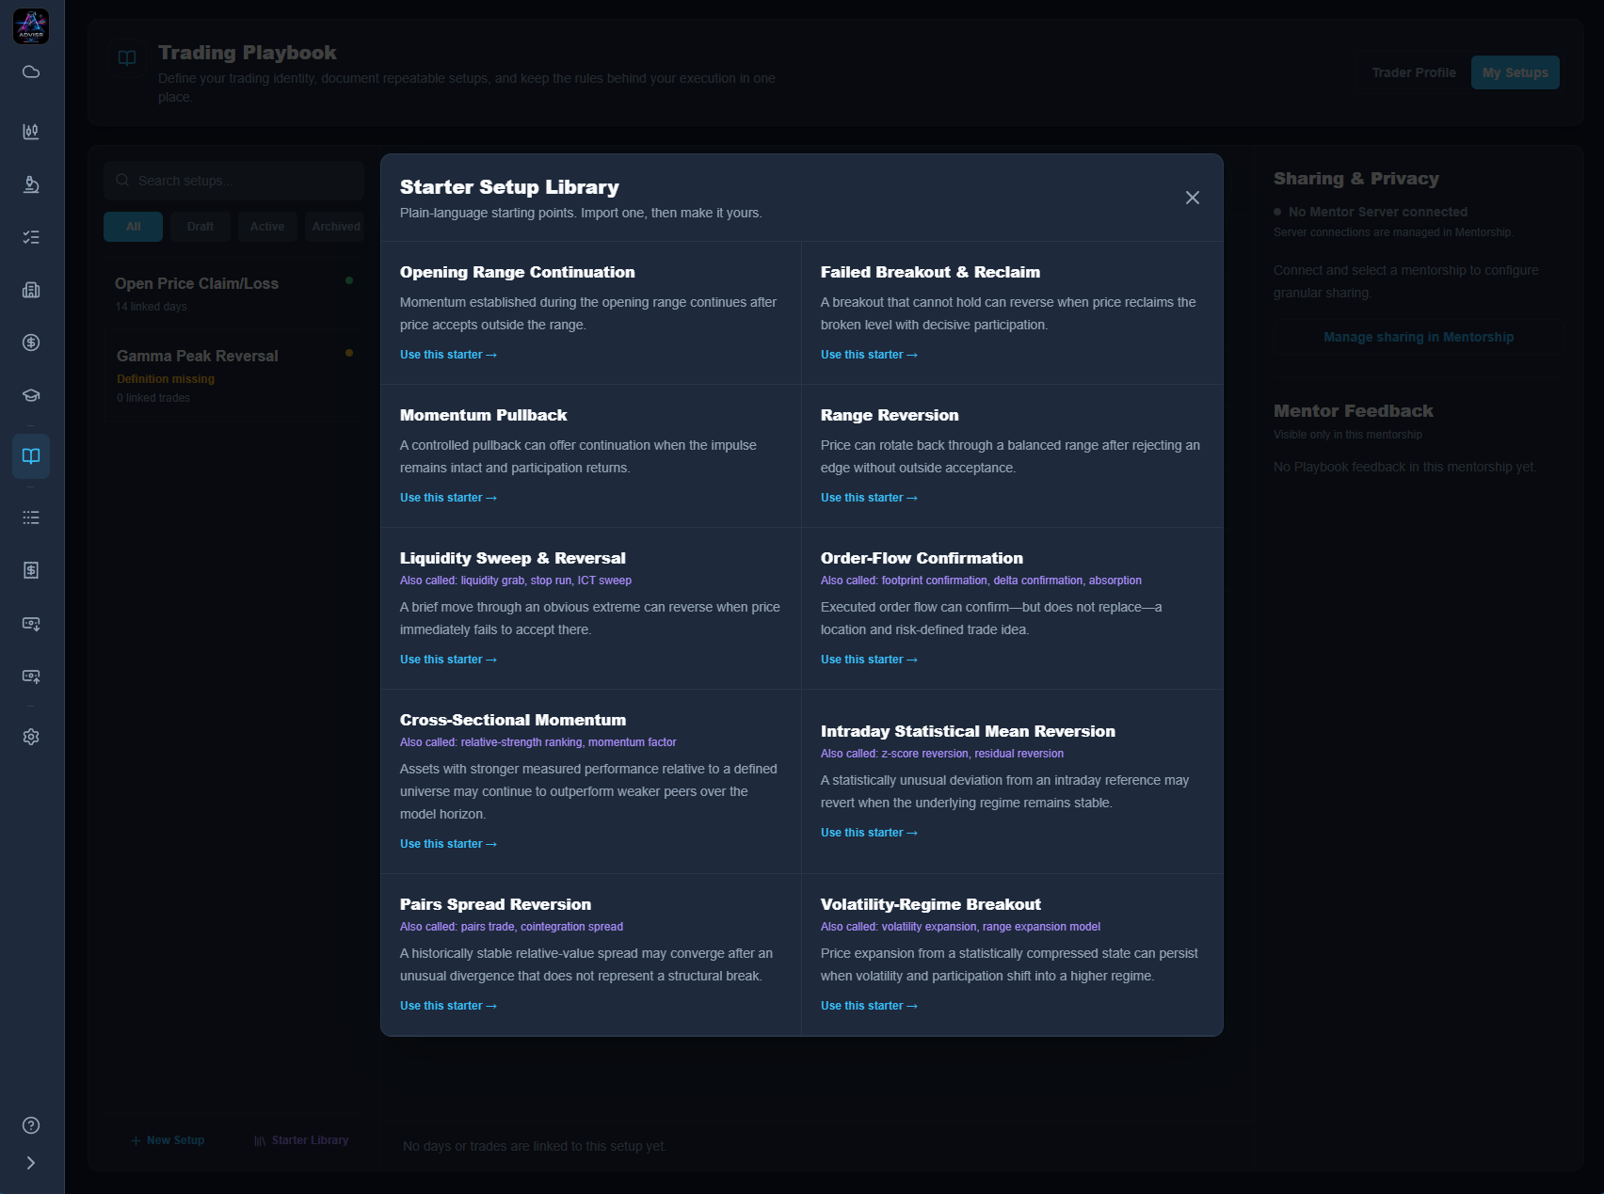Screen dimensions: 1604x1194
Task: Use the Failed Breakout & Reclaim starter
Action: coord(869,355)
